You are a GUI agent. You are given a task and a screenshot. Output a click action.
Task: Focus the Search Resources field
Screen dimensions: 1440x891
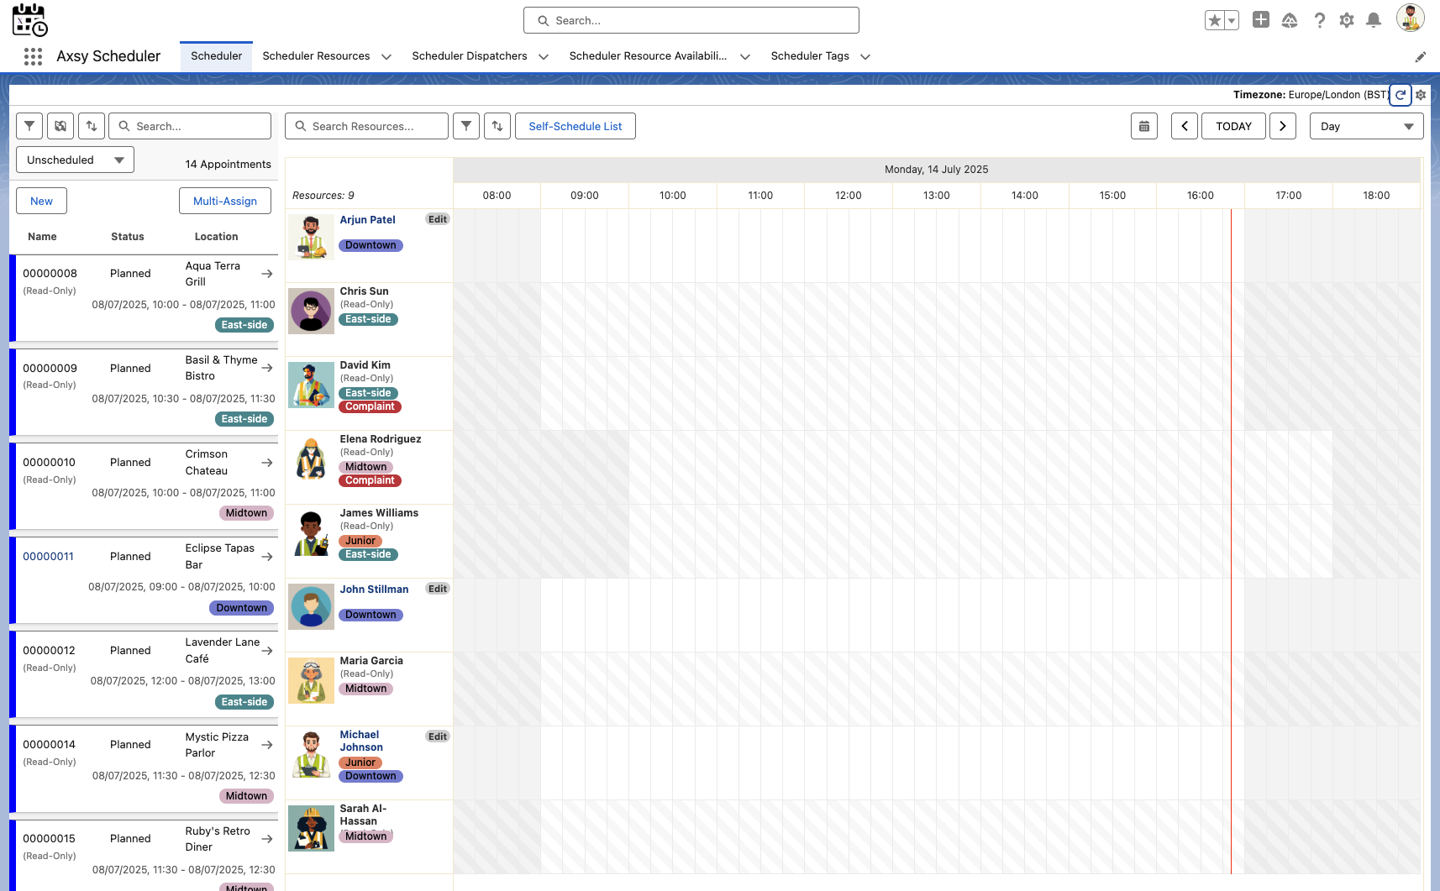pos(367,126)
